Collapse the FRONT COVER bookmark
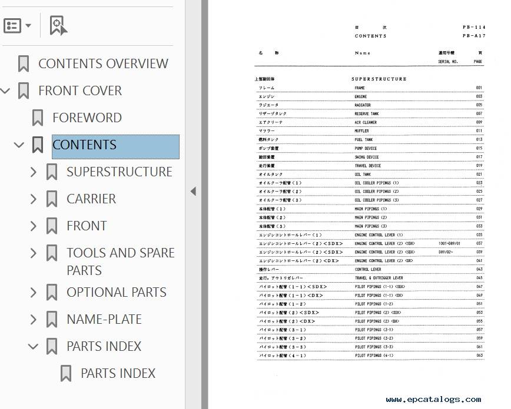 [x=5, y=90]
